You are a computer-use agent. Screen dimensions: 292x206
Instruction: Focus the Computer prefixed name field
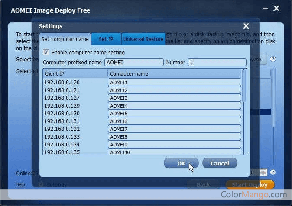pyautogui.click(x=134, y=62)
